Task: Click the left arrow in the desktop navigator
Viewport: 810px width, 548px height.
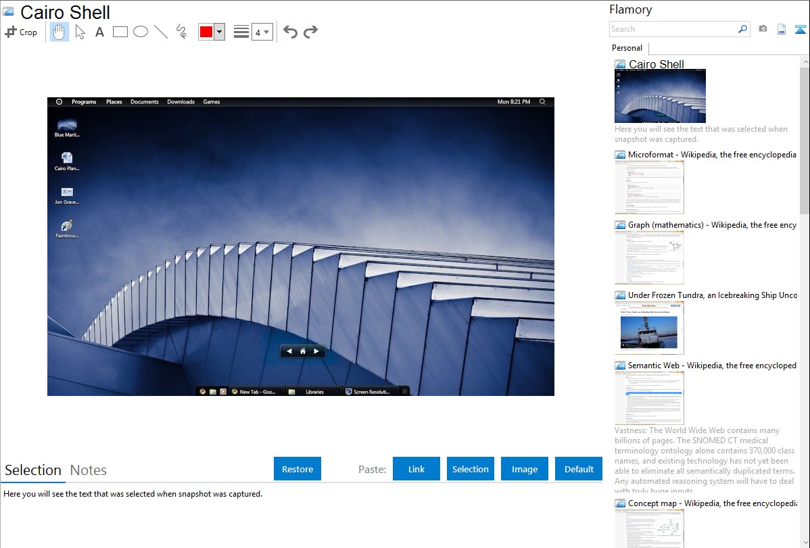Action: [289, 351]
